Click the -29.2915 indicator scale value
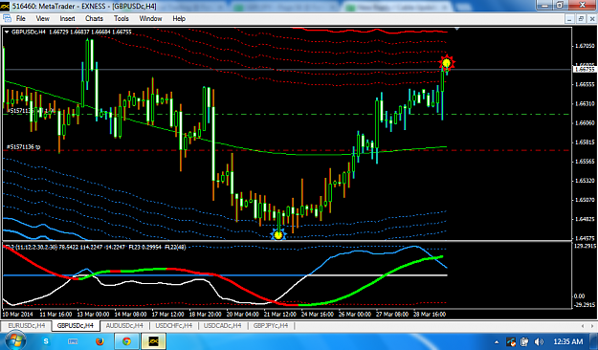The height and width of the screenshot is (350, 598). pyautogui.click(x=585, y=305)
